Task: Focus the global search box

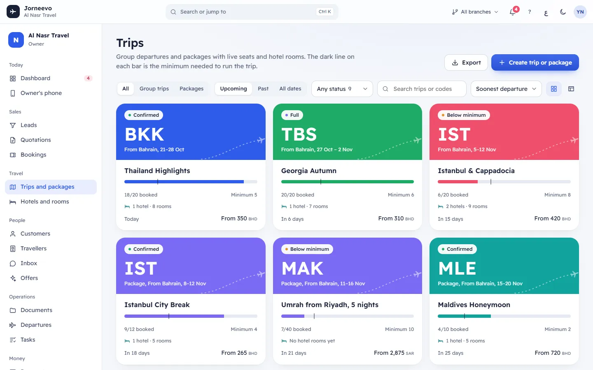Action: tap(252, 12)
